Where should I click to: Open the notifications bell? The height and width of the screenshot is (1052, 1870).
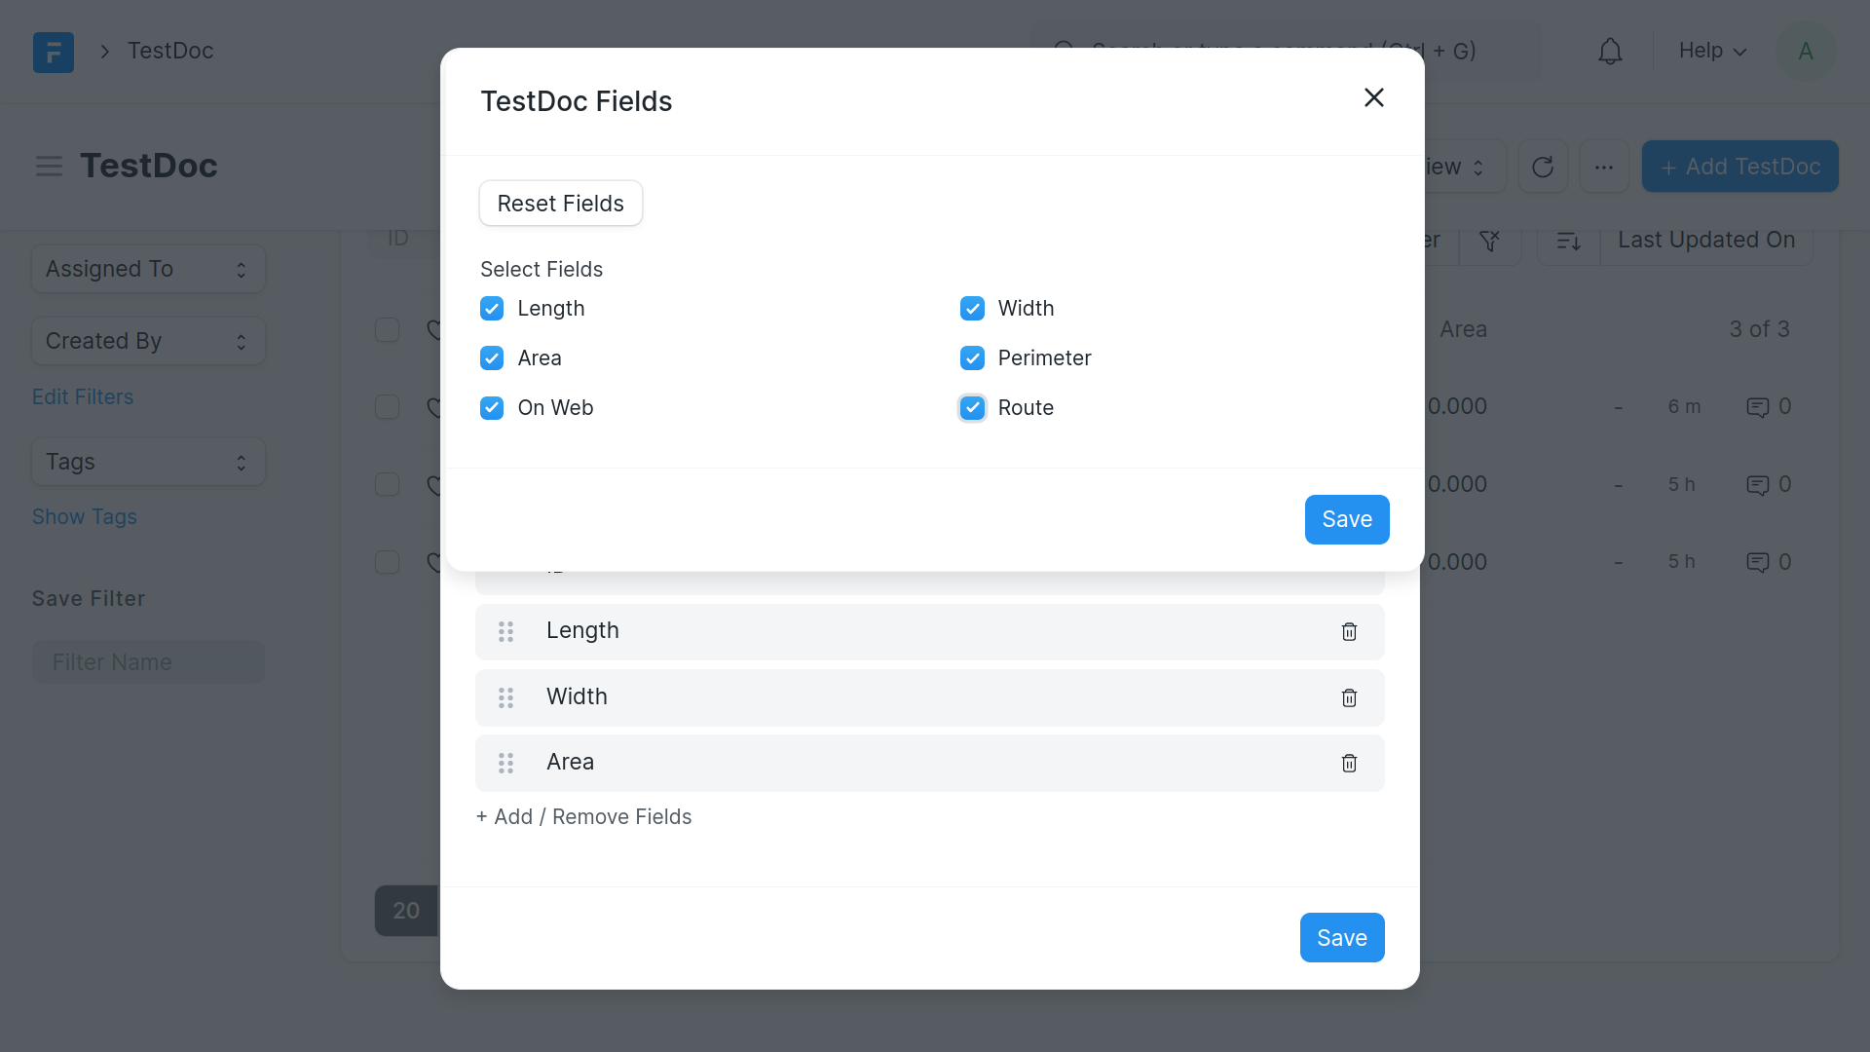1610,51
